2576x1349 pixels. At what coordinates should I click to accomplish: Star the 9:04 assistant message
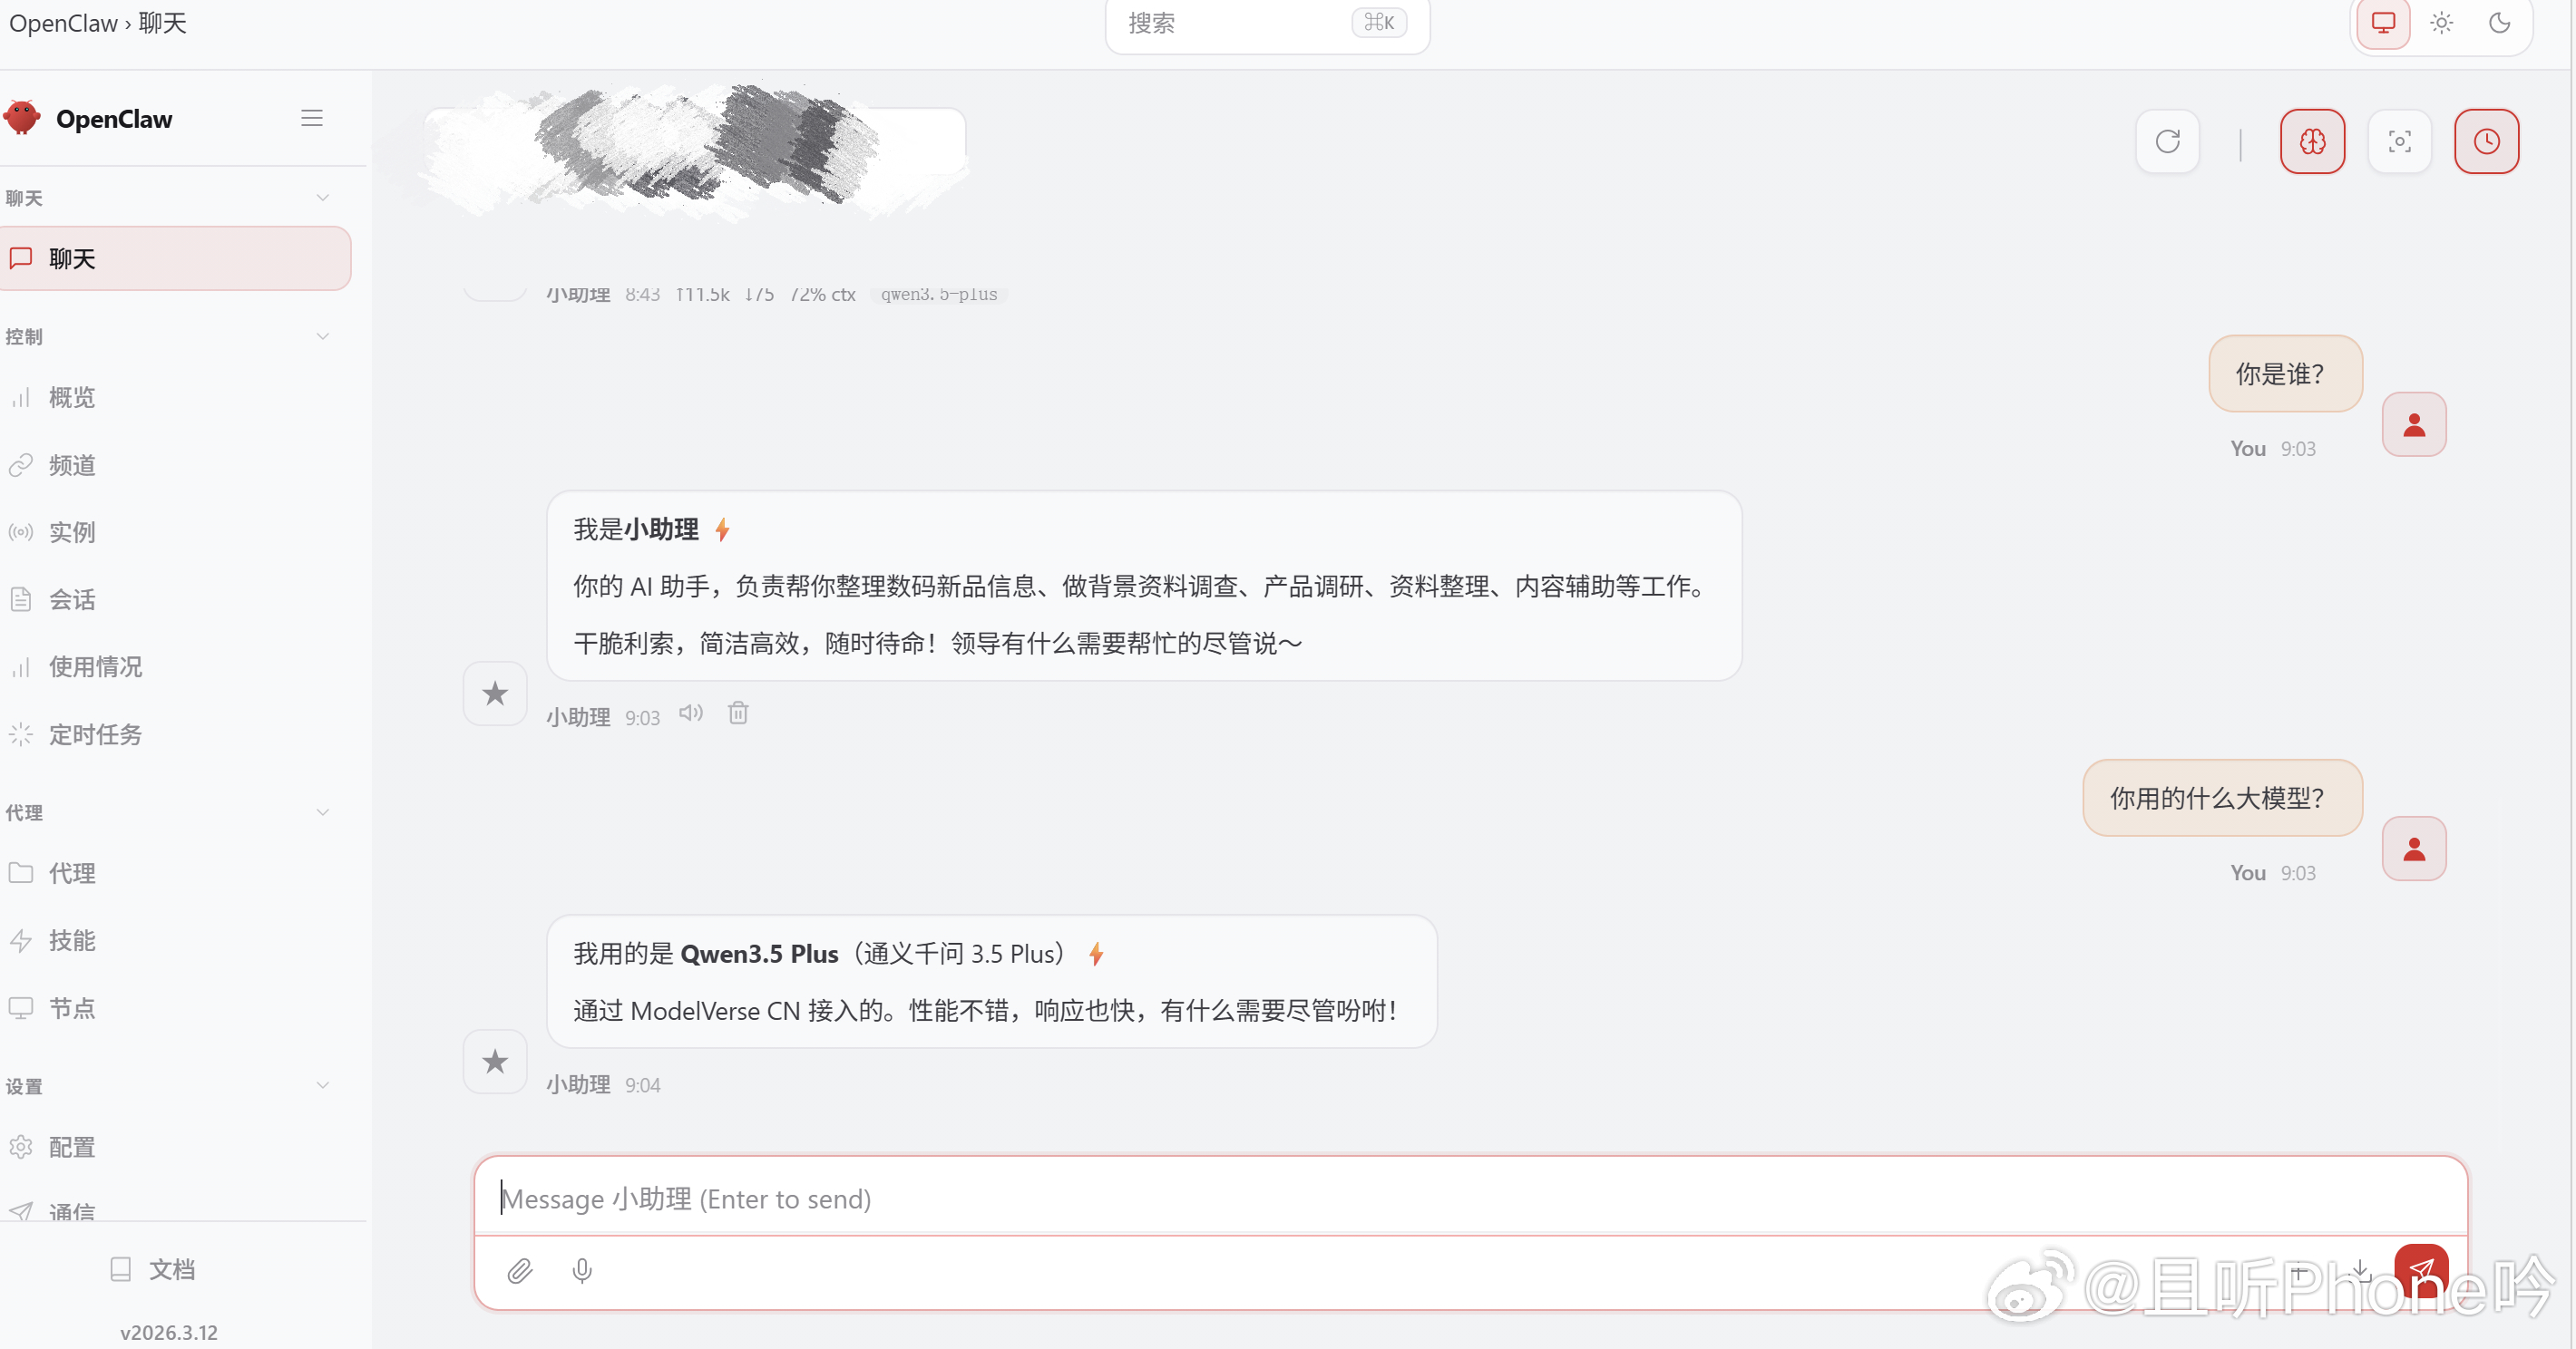(x=494, y=1062)
